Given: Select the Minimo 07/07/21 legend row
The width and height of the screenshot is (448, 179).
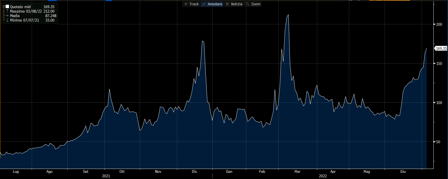Looking at the screenshot, I should coord(30,20).
